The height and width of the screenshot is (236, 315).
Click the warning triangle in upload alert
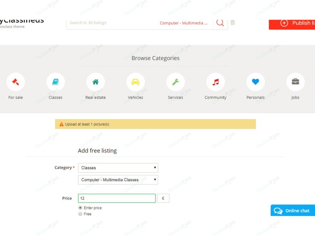coord(62,124)
